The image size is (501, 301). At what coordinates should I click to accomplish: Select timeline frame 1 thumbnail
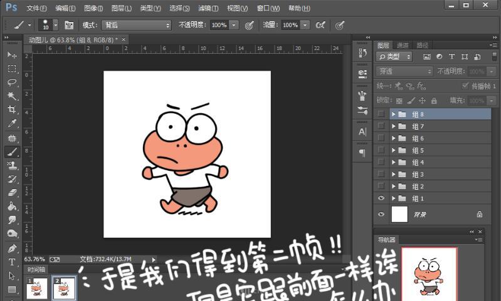(37, 288)
